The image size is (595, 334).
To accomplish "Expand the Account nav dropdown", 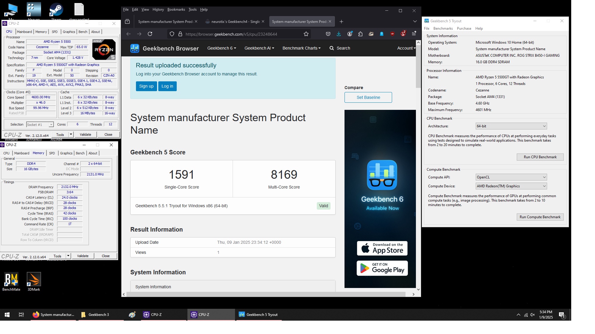I will click(x=406, y=48).
